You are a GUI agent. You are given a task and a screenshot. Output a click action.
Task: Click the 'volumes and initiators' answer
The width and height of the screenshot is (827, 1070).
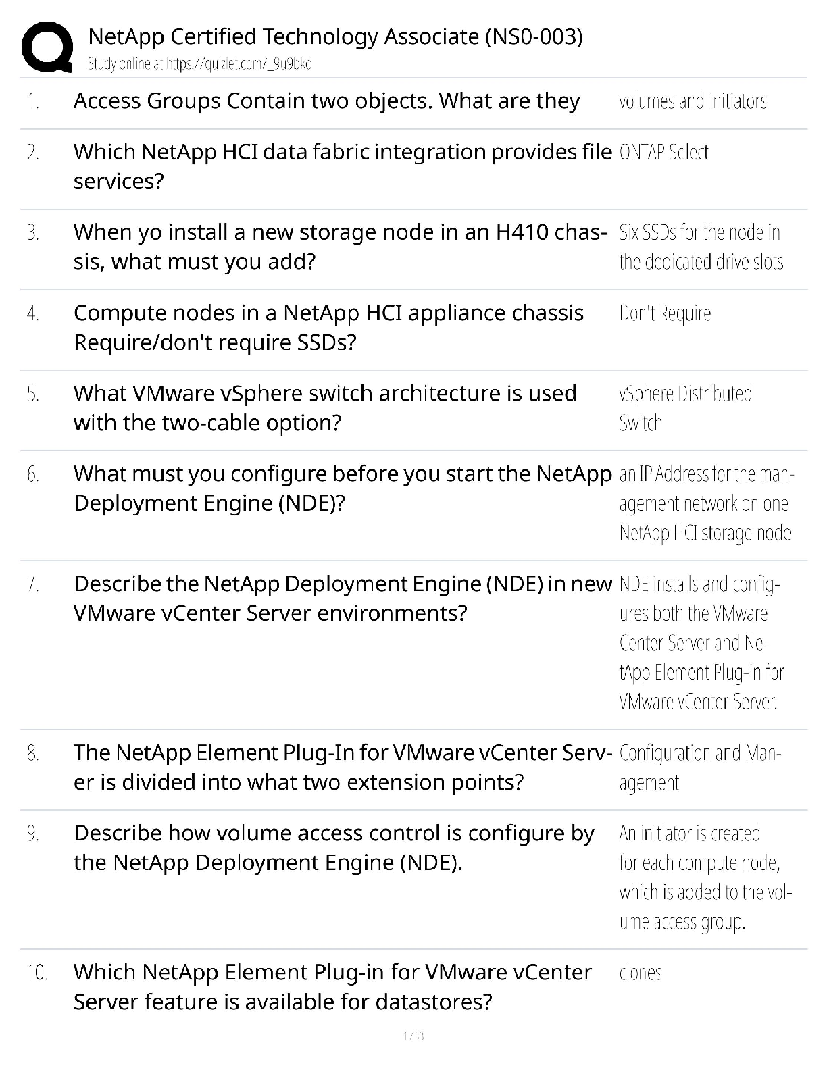(x=693, y=101)
